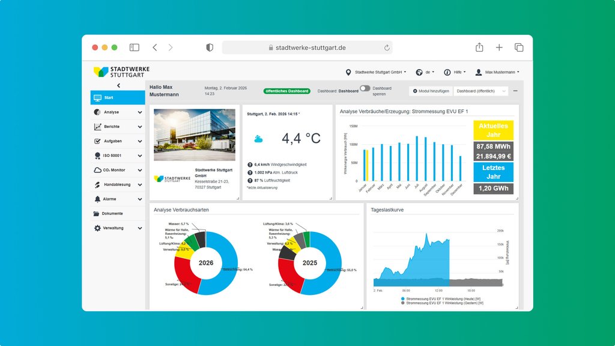Click the Luftfeuchtigkeit help icon

[250, 180]
